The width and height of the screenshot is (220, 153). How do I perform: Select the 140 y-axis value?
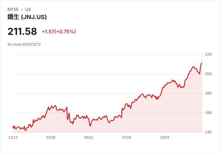(208, 132)
